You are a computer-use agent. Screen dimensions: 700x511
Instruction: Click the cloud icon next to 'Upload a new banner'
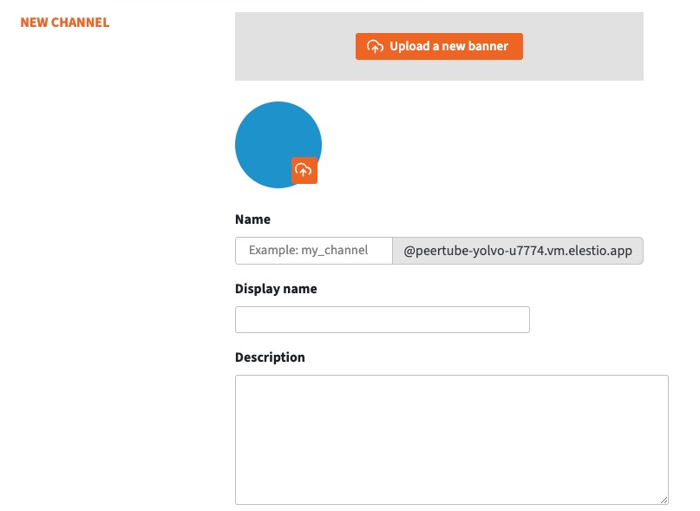tap(375, 46)
